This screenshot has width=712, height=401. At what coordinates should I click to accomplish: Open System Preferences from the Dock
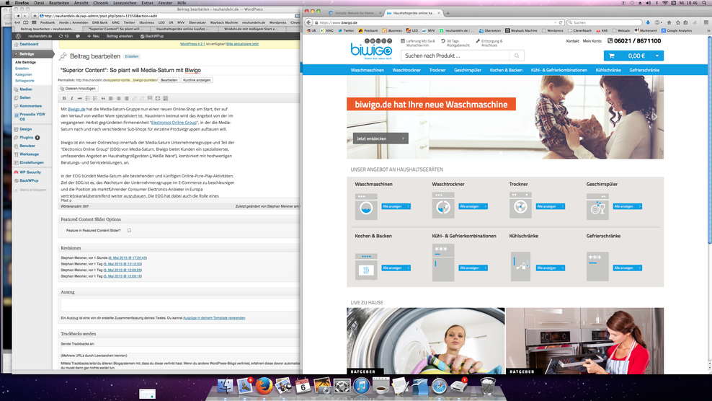(342, 387)
